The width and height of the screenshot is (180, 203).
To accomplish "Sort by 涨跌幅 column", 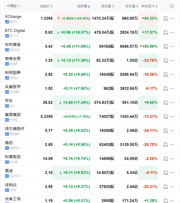I will pyautogui.click(x=83, y=6).
